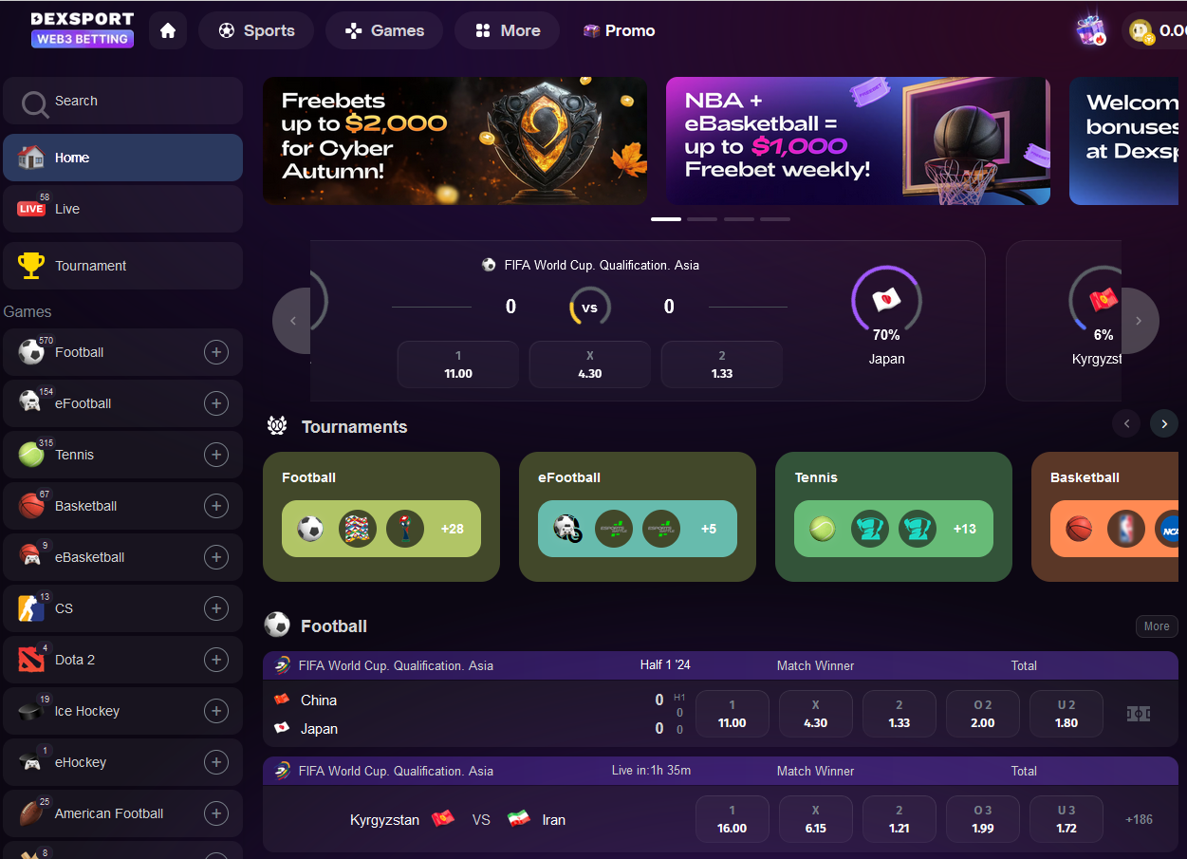The height and width of the screenshot is (859, 1187).
Task: Click the Tournament trophy icon
Action: tap(31, 266)
